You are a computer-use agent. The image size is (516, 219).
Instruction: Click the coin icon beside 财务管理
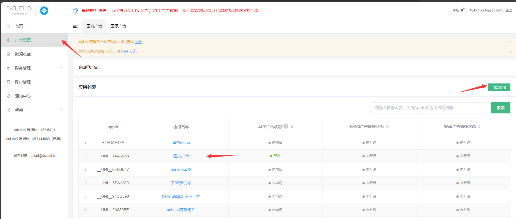coord(9,68)
